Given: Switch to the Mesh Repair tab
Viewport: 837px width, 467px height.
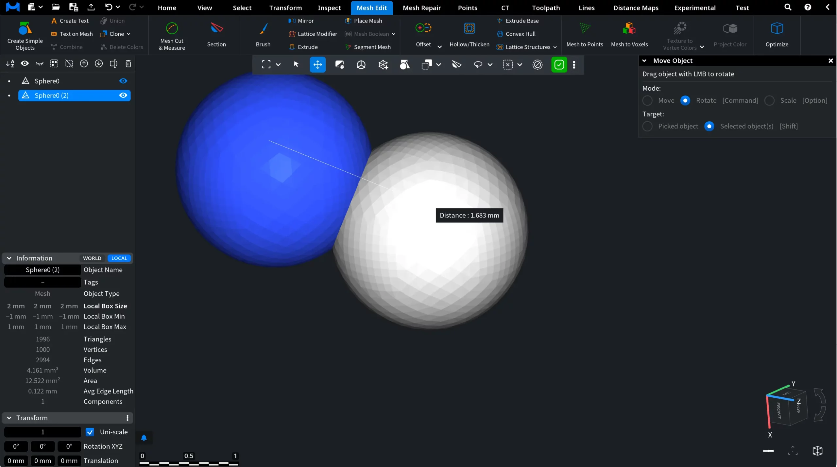Looking at the screenshot, I should pyautogui.click(x=422, y=8).
